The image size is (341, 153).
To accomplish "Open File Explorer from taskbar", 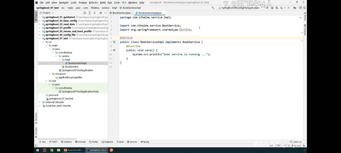I will point(59,150).
